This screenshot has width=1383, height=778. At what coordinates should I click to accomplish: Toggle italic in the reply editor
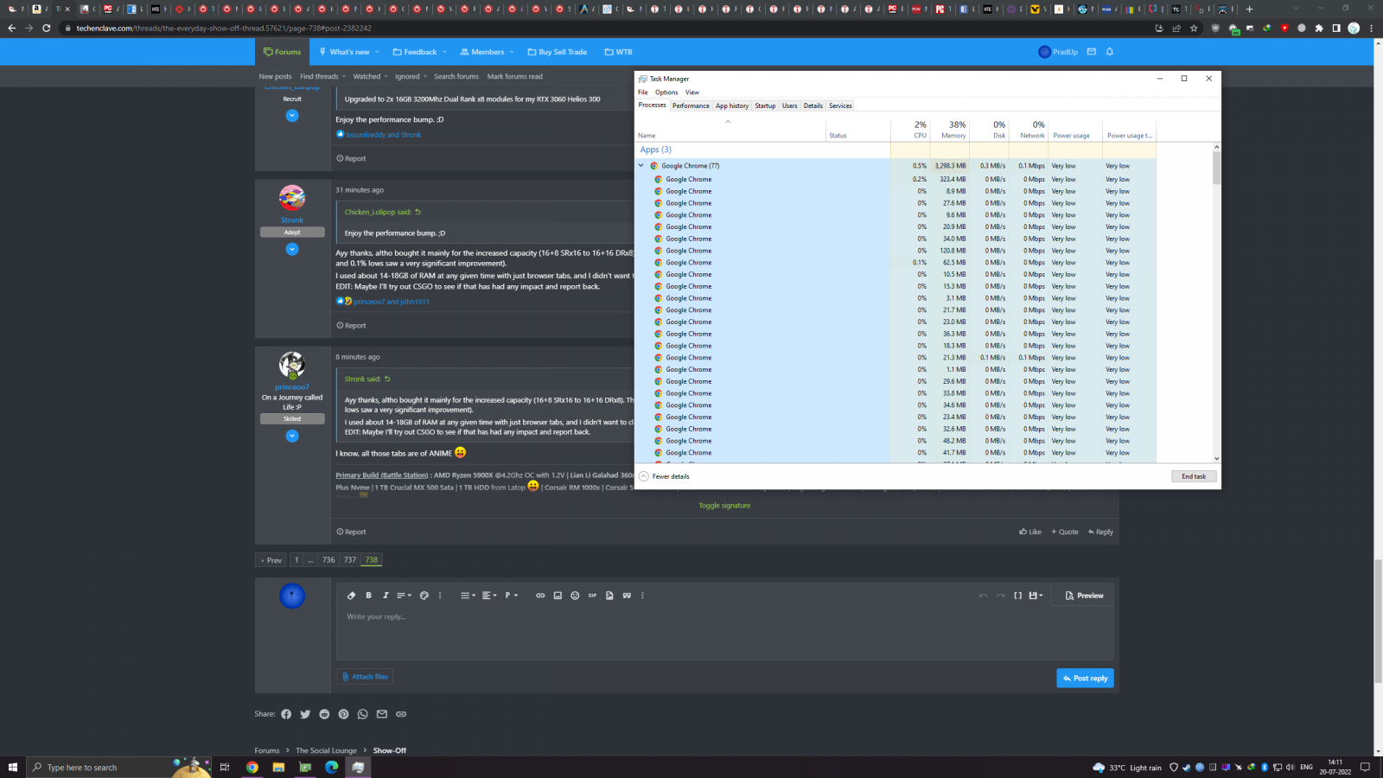[x=386, y=596]
